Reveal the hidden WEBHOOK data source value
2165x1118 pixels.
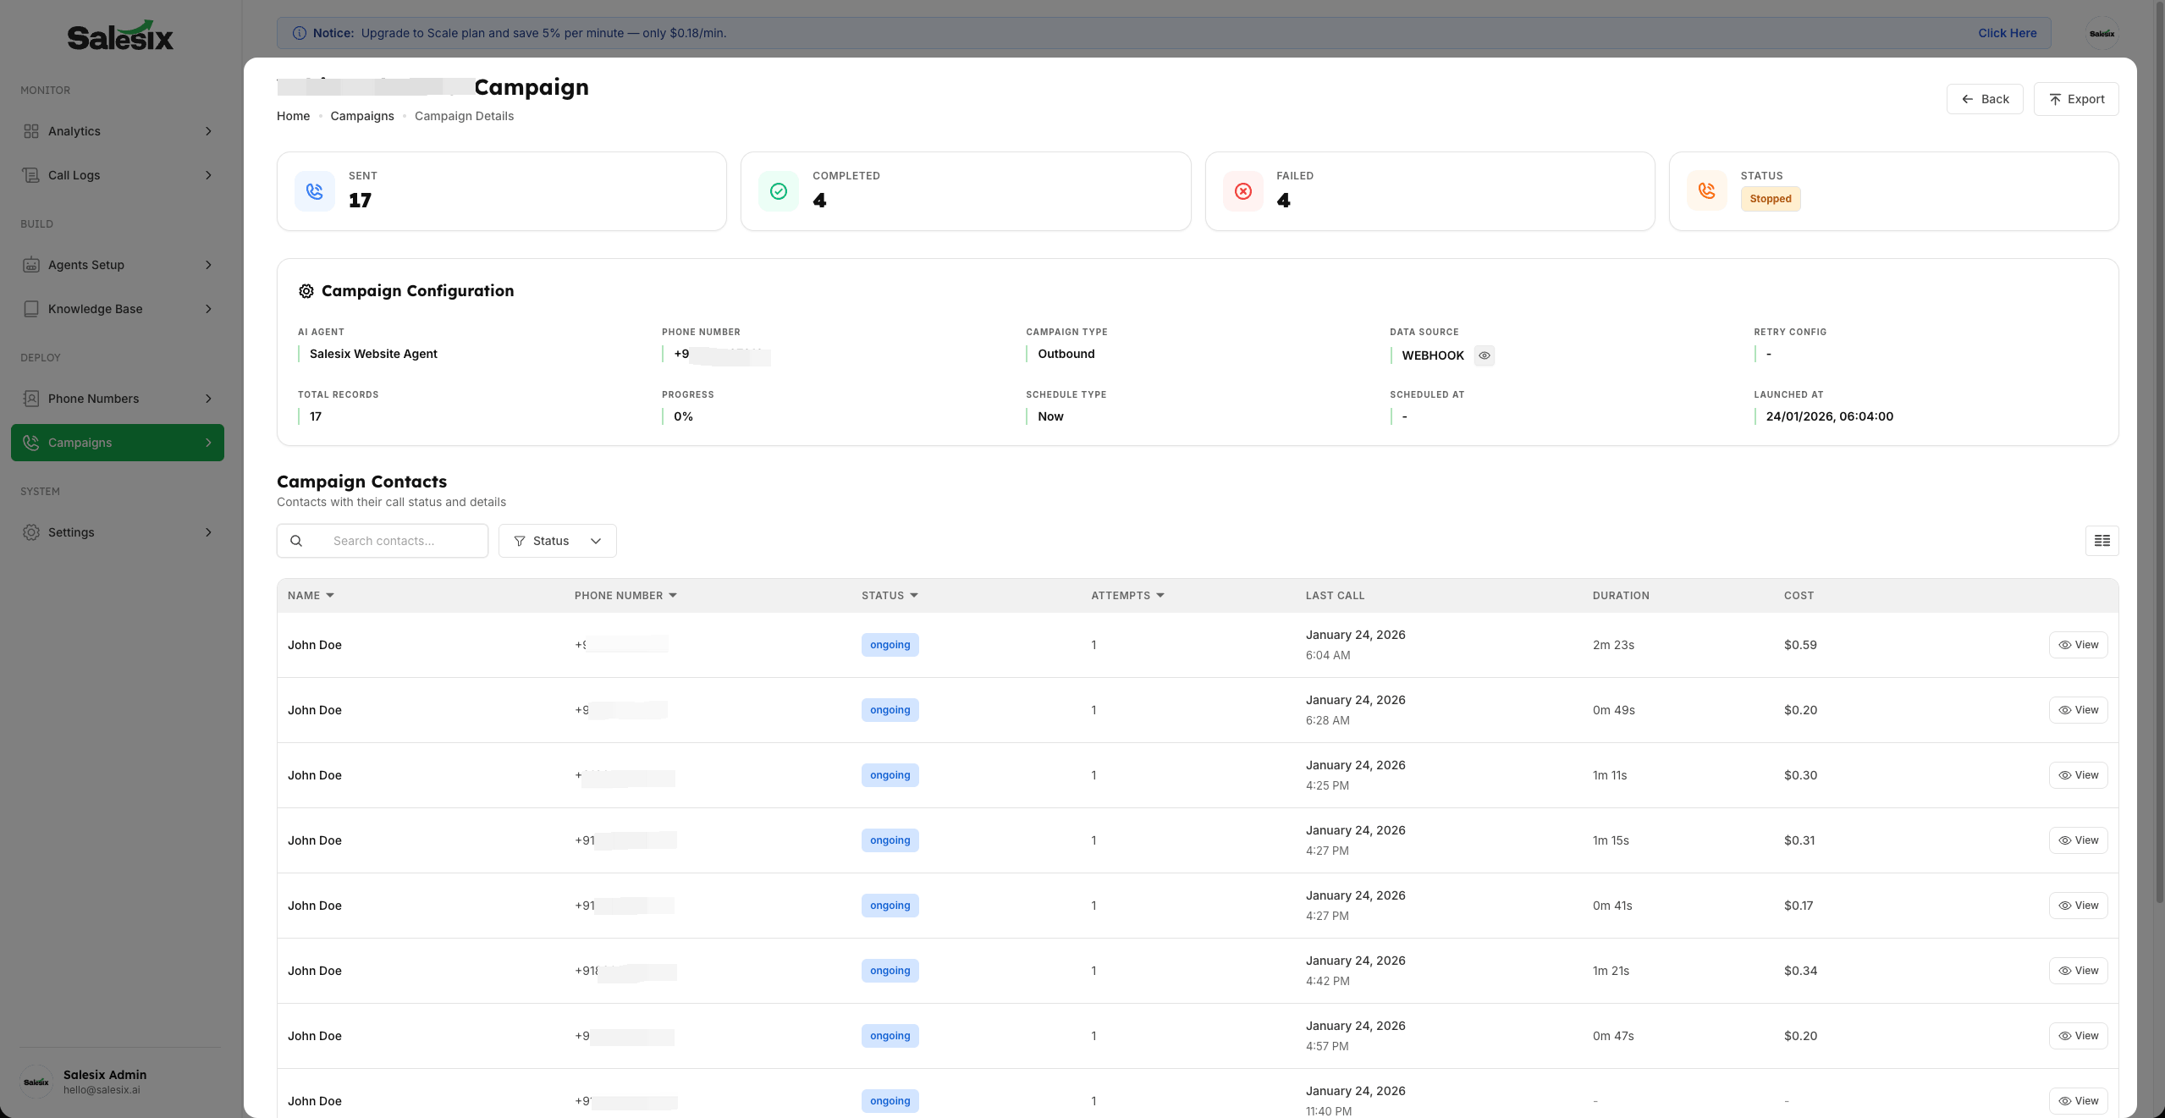click(1484, 355)
